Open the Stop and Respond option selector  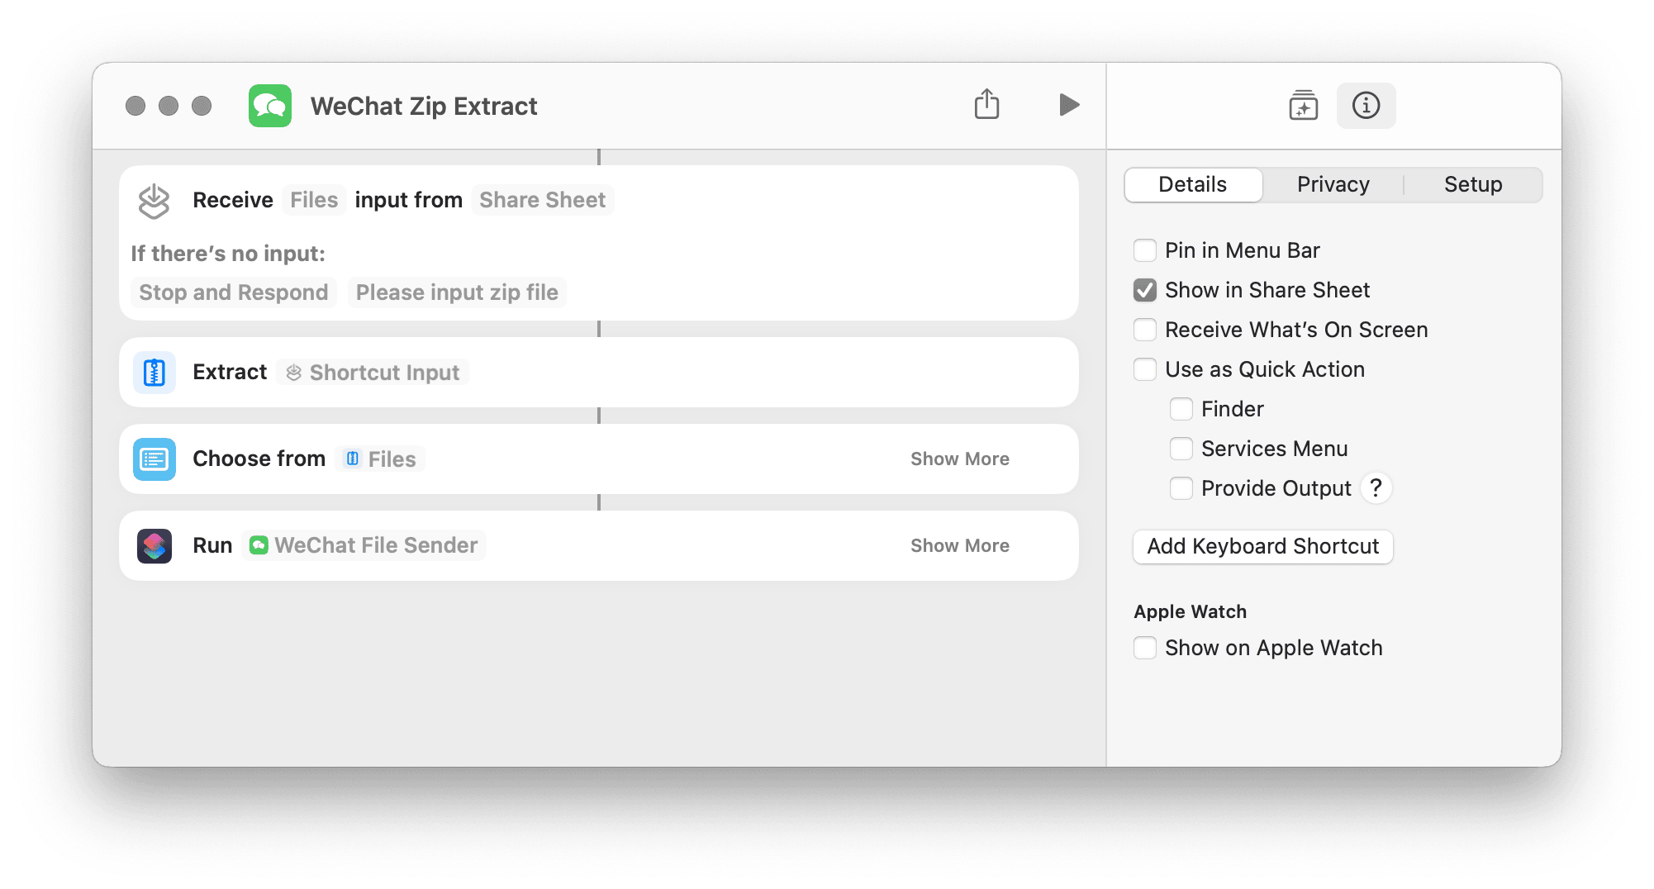click(234, 292)
